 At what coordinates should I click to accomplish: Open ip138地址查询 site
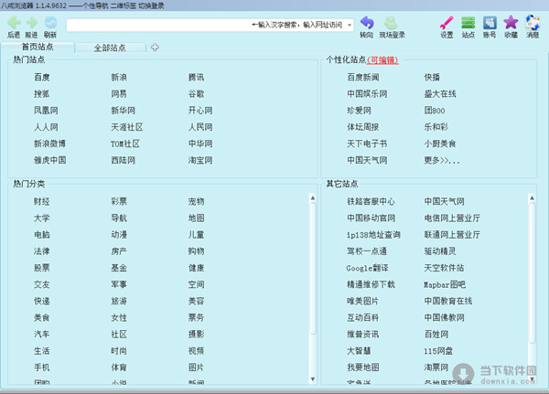(x=373, y=235)
